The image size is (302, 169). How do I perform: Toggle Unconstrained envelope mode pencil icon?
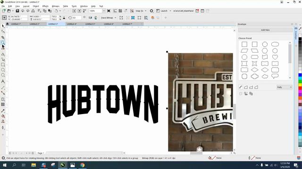pyautogui.click(x=241, y=87)
